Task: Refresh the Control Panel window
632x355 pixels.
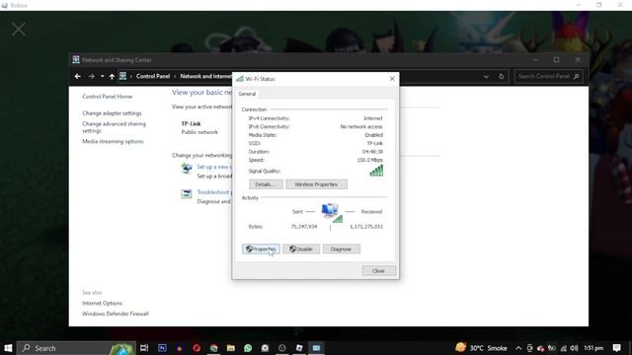Action: coord(501,76)
